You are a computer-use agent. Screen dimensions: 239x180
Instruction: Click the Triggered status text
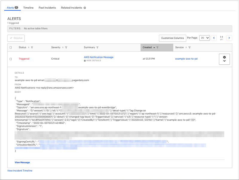coord(24,59)
